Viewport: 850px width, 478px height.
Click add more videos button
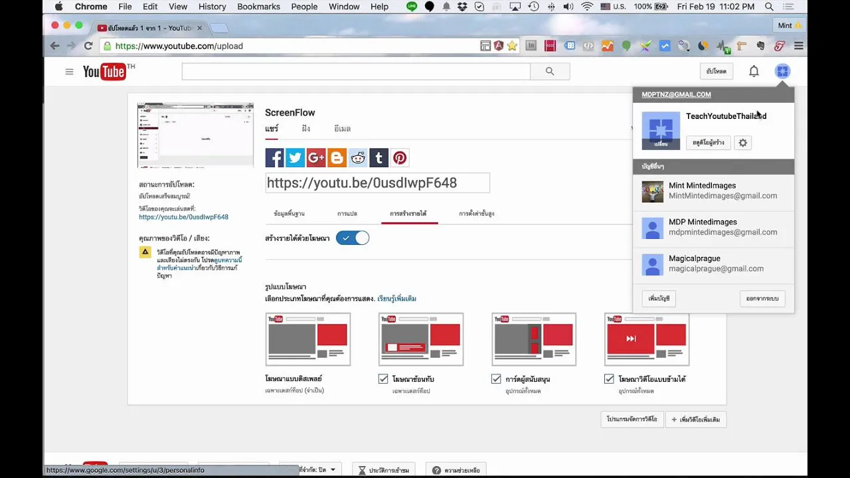click(x=696, y=420)
